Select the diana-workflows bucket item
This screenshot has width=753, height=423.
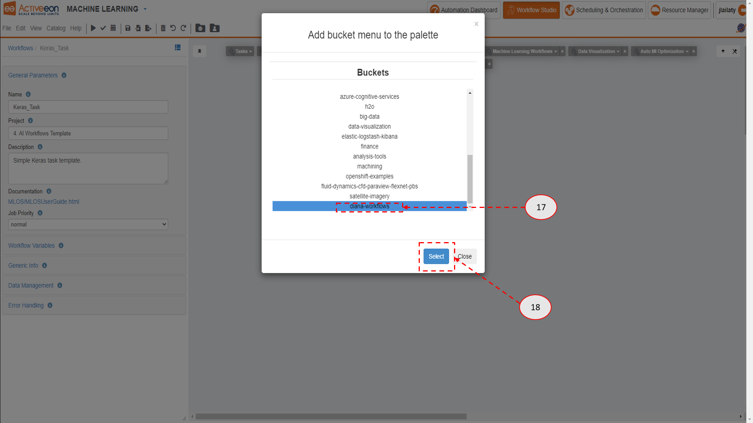[370, 206]
